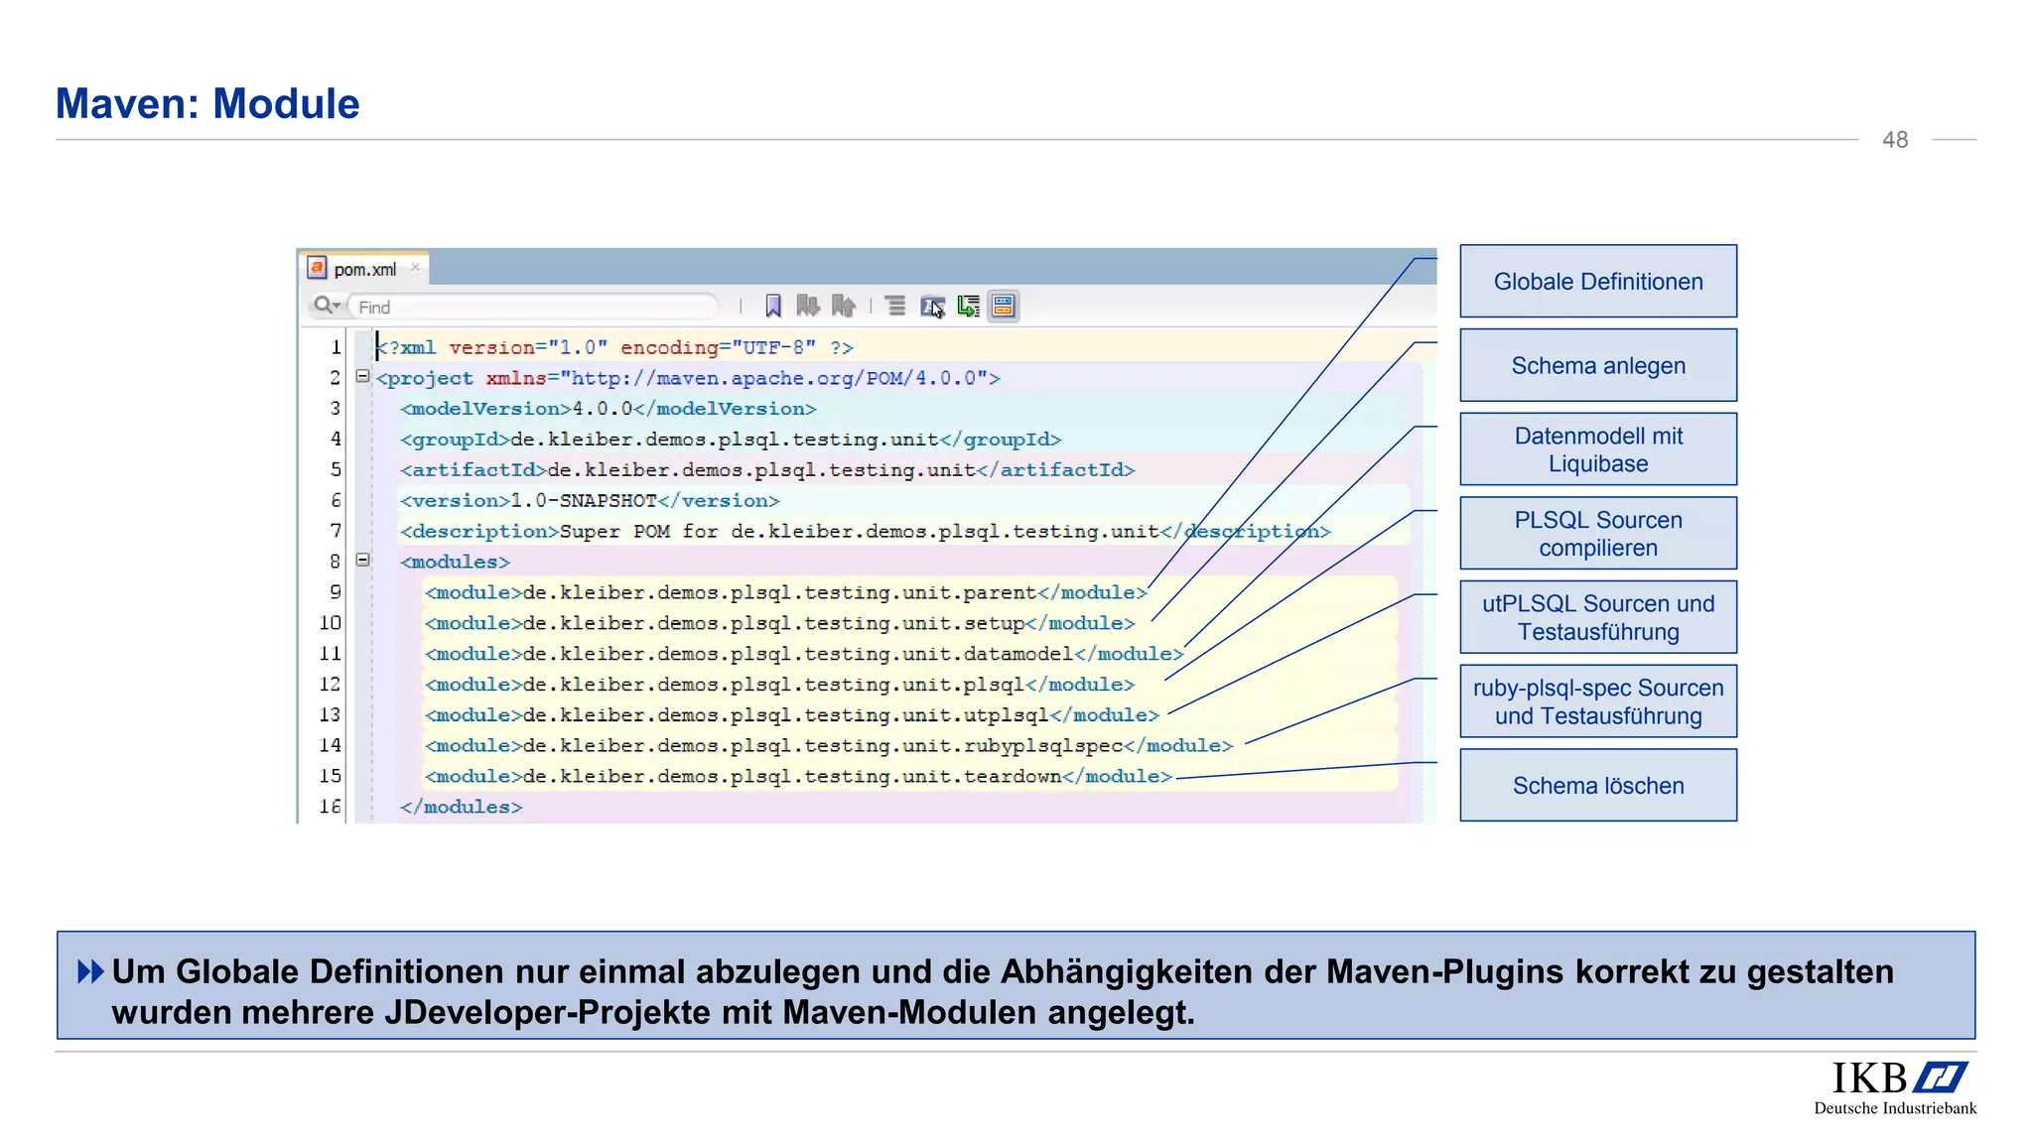Viewport: 2033px width, 1143px height.
Task: Click the reformat/indent lines toolbar icon
Action: [x=895, y=306]
